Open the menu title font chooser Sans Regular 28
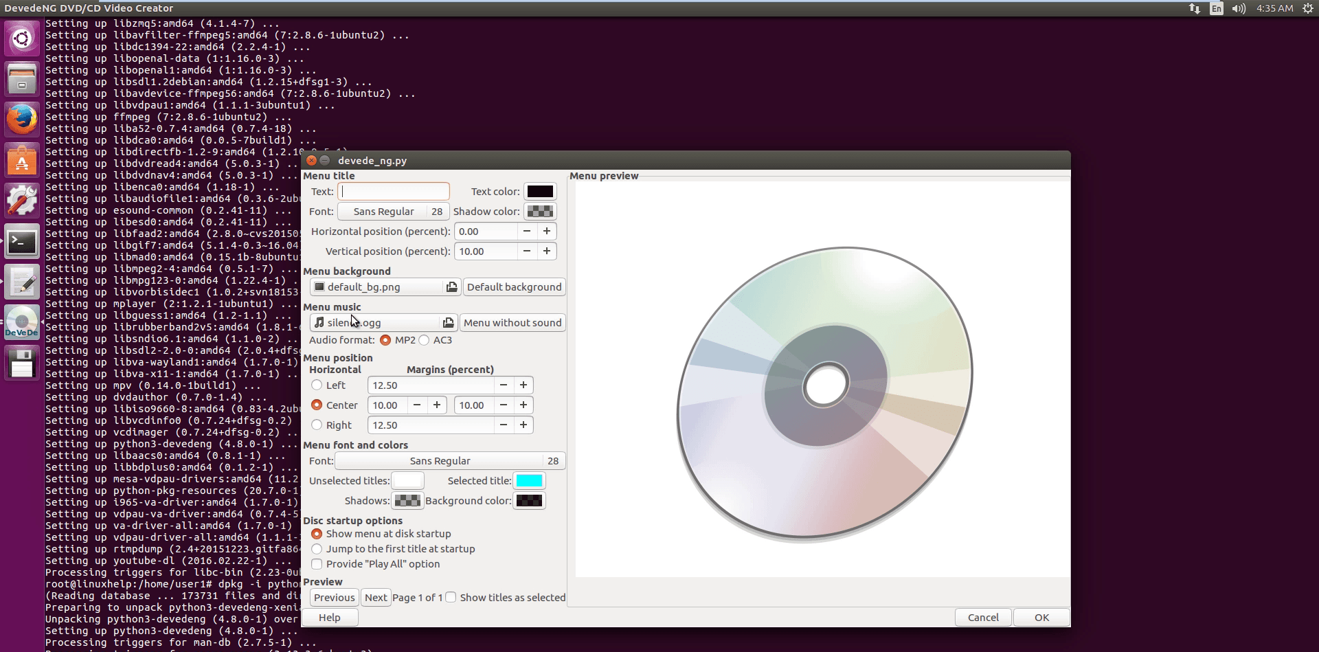This screenshot has height=652, width=1319. point(393,212)
